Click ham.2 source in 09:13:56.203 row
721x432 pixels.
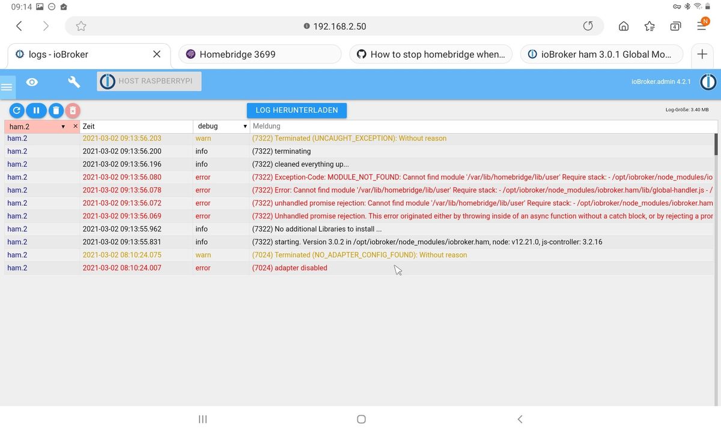pos(17,138)
